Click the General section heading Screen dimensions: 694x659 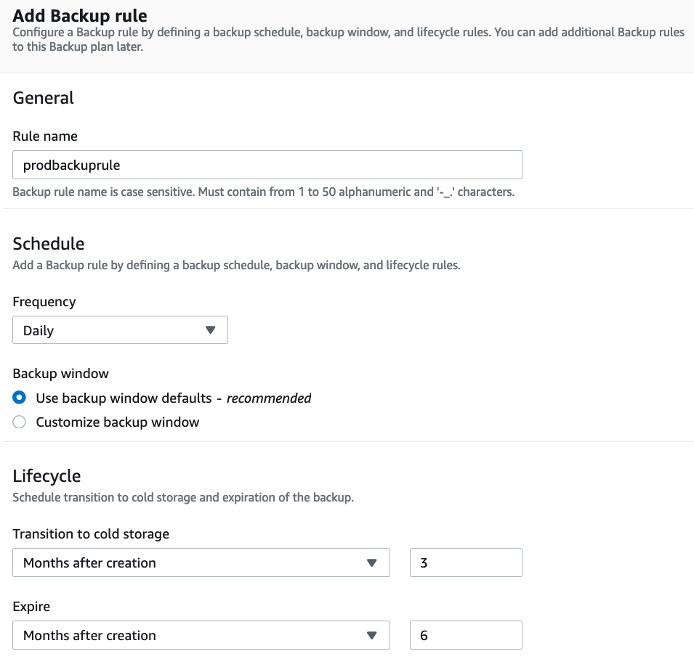pos(44,98)
